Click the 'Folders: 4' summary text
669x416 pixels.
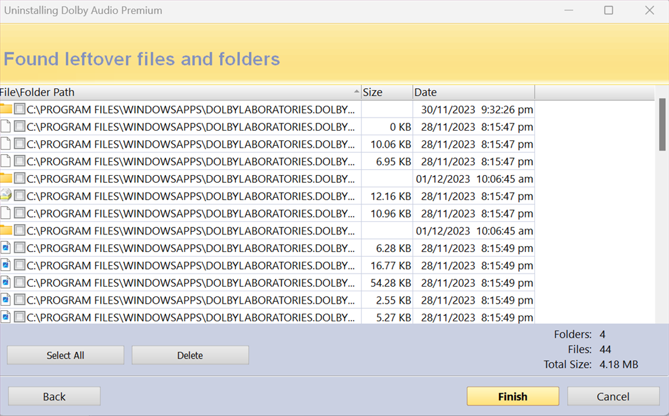point(579,334)
